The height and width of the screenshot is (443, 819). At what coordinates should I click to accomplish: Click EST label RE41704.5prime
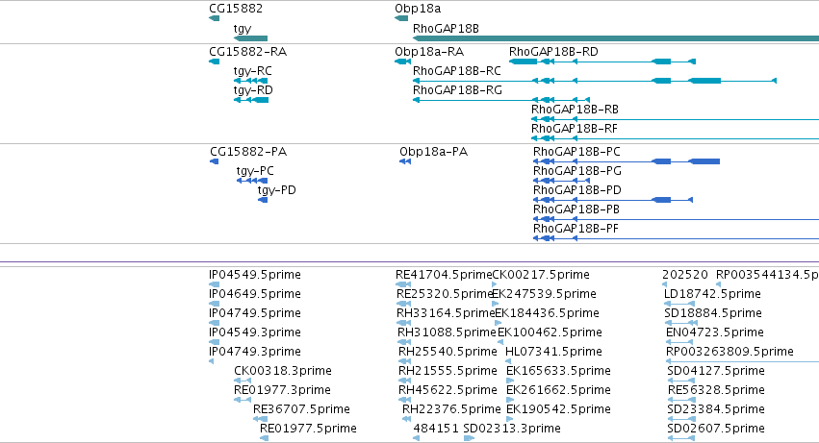pyautogui.click(x=444, y=275)
